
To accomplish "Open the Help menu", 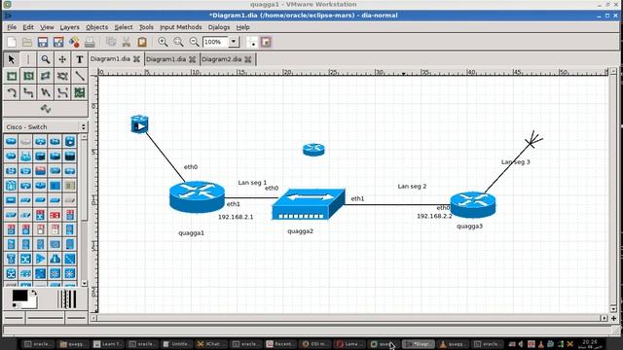I will click(x=242, y=27).
